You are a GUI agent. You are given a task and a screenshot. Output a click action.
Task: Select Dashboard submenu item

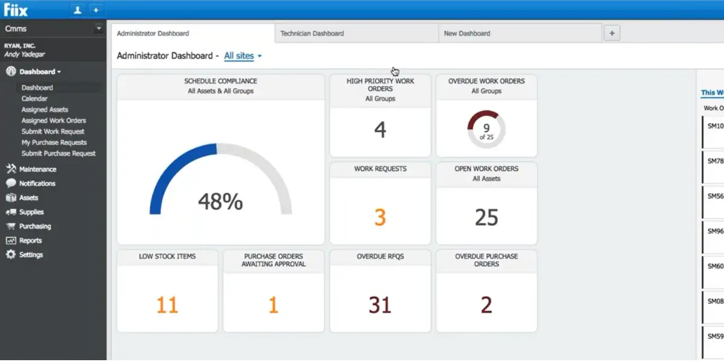pyautogui.click(x=37, y=87)
